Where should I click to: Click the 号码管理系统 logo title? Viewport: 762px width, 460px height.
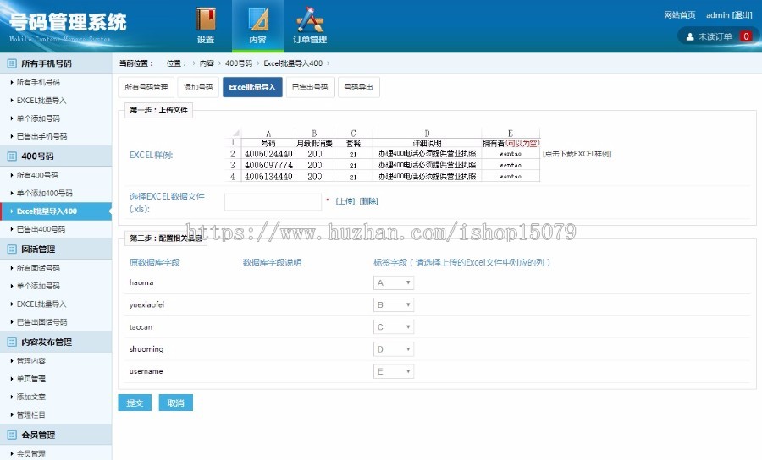[68, 22]
